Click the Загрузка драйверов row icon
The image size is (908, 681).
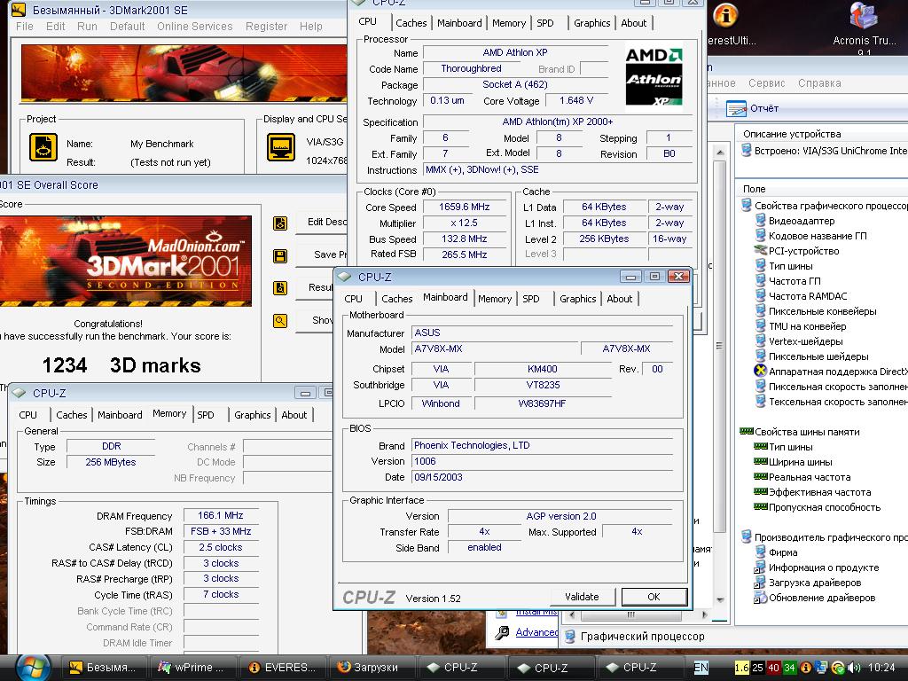(760, 583)
